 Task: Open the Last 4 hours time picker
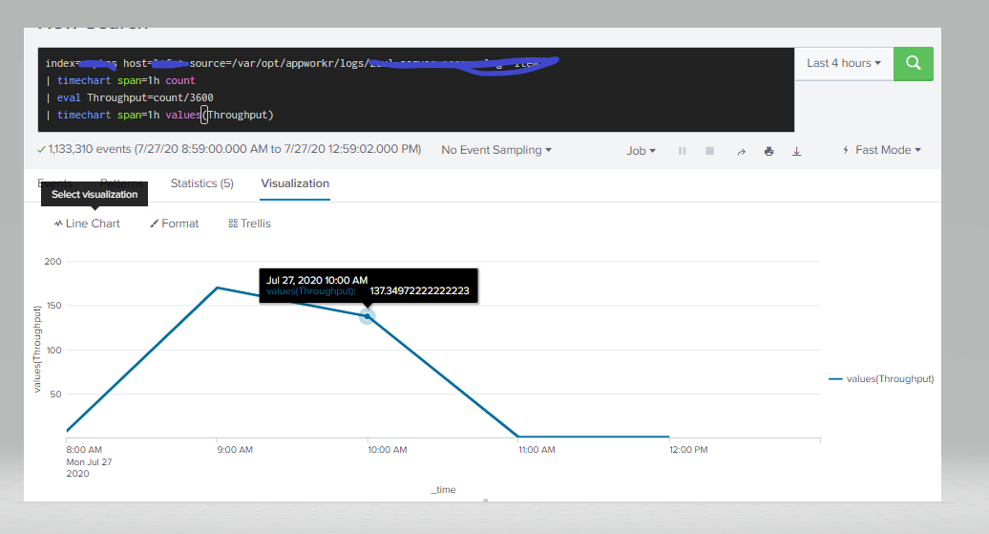click(843, 63)
